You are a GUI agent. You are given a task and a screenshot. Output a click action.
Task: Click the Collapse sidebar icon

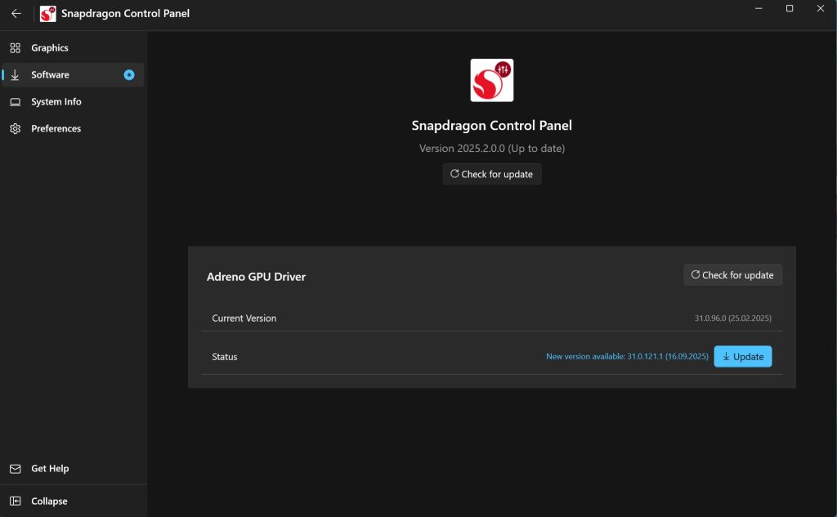[x=15, y=501]
